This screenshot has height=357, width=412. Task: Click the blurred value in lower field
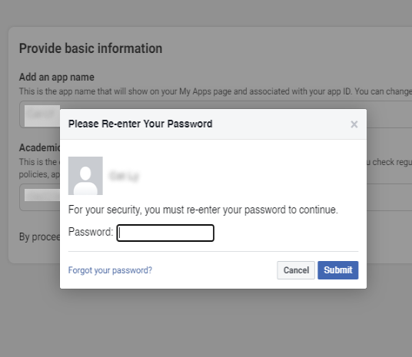point(42,196)
